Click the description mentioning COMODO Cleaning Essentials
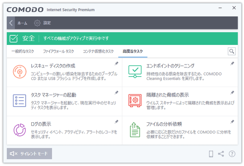The height and width of the screenshot is (166, 244). pos(184,76)
